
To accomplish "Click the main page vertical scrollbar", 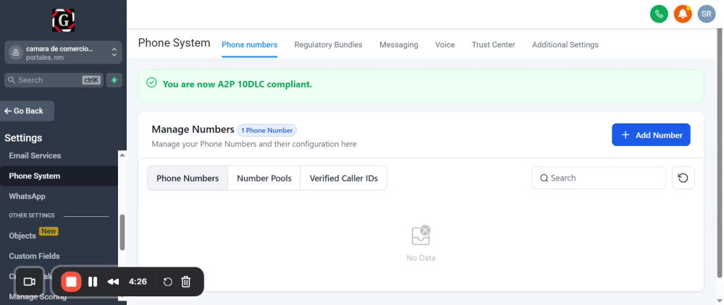I will click(720, 152).
